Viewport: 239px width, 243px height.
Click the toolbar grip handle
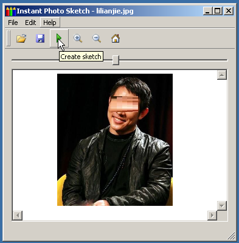pyautogui.click(x=9, y=38)
